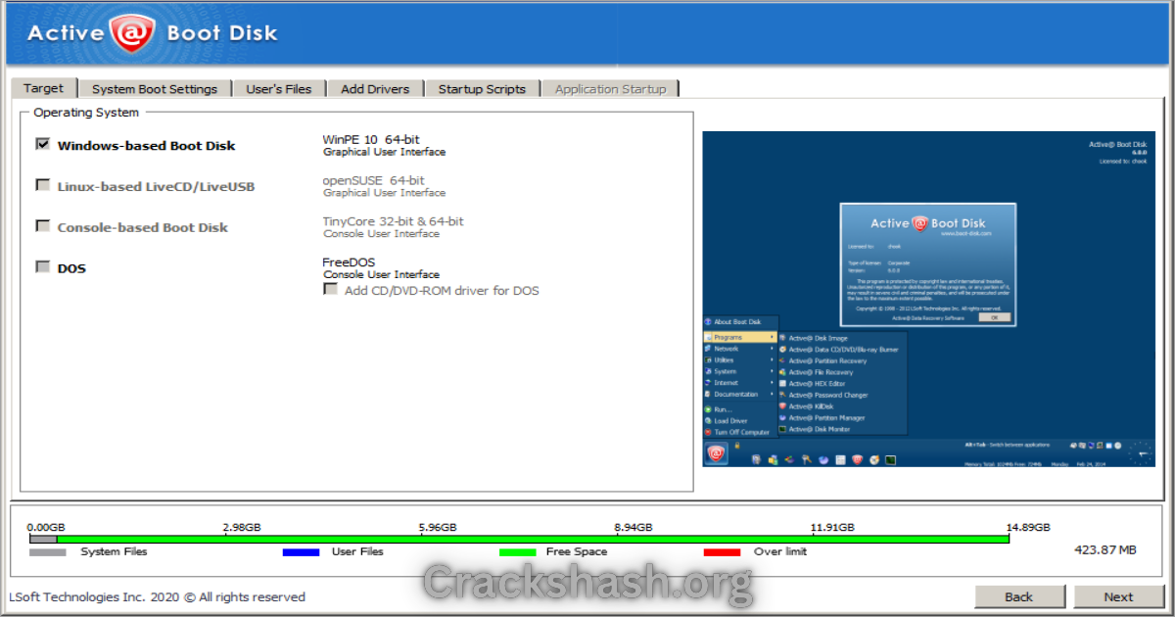Click the WinPE 10 64-bit text

pyautogui.click(x=371, y=140)
